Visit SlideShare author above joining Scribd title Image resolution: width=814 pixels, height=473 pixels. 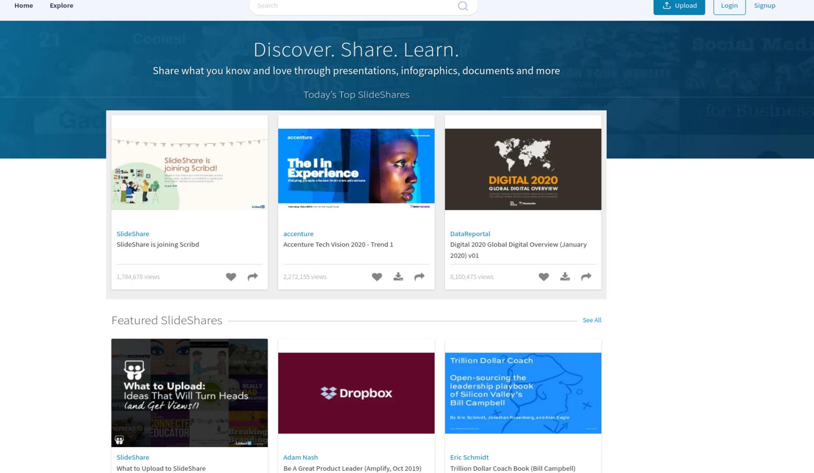(133, 234)
